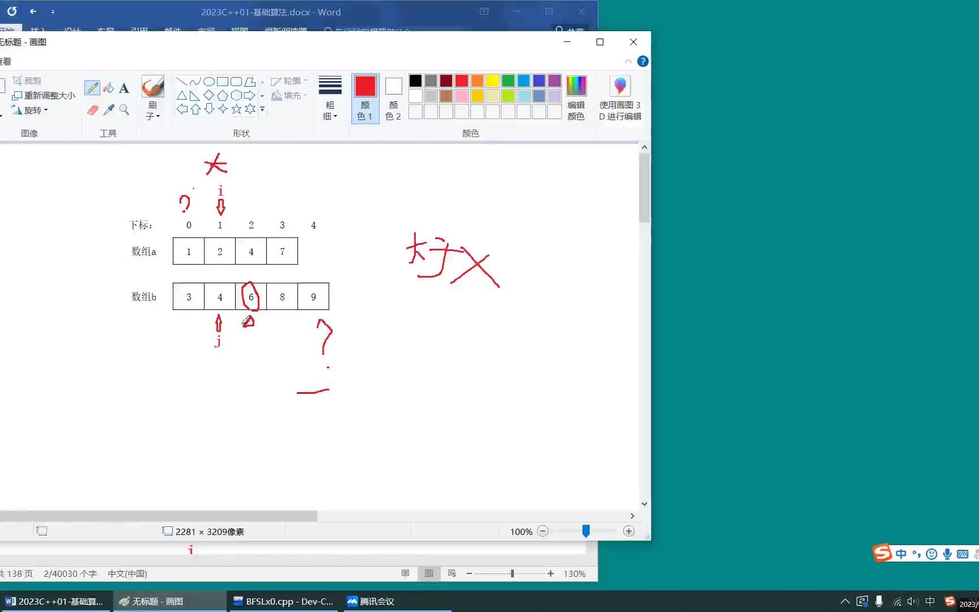Click Word zoom slider handle
This screenshot has width=979, height=612.
point(512,573)
